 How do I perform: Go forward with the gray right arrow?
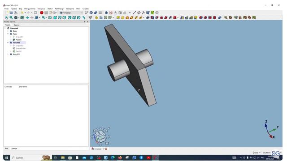tap(32, 17)
